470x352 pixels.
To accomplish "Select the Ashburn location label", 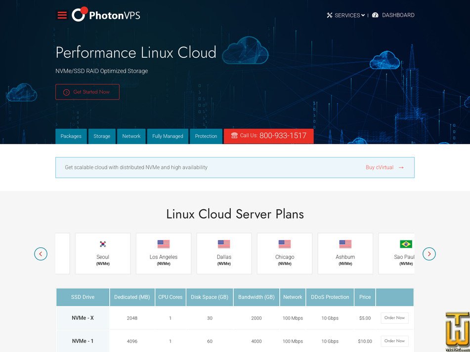I will pyautogui.click(x=345, y=257).
